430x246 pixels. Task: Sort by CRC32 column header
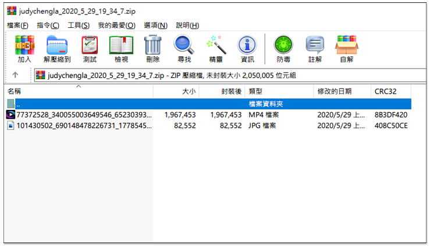click(391, 91)
